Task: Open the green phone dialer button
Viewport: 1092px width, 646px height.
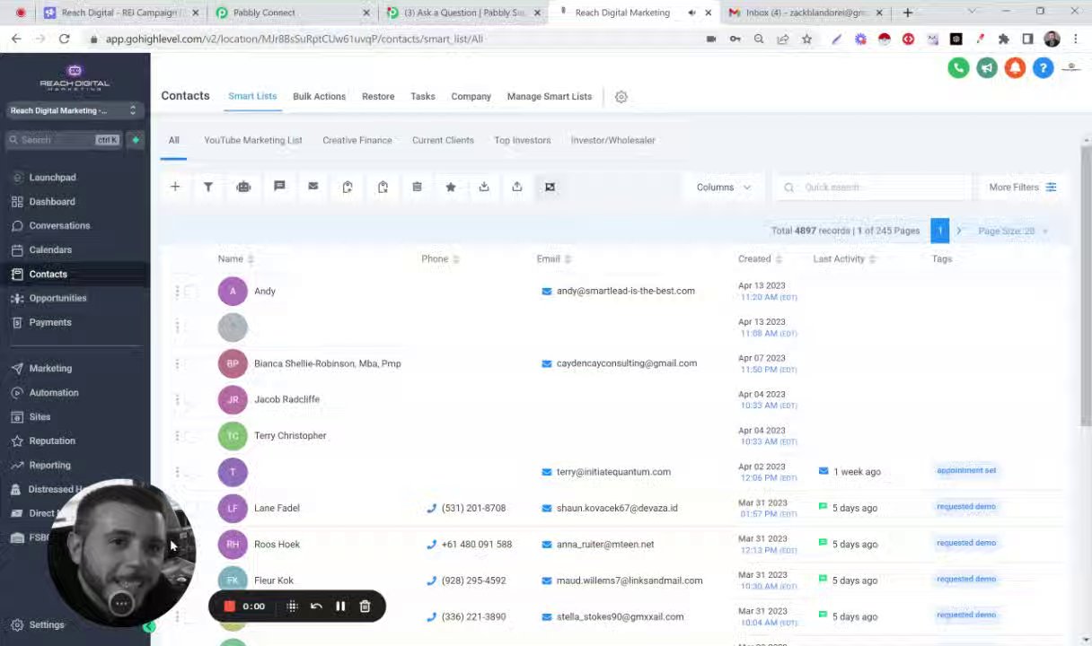Action: click(x=958, y=68)
